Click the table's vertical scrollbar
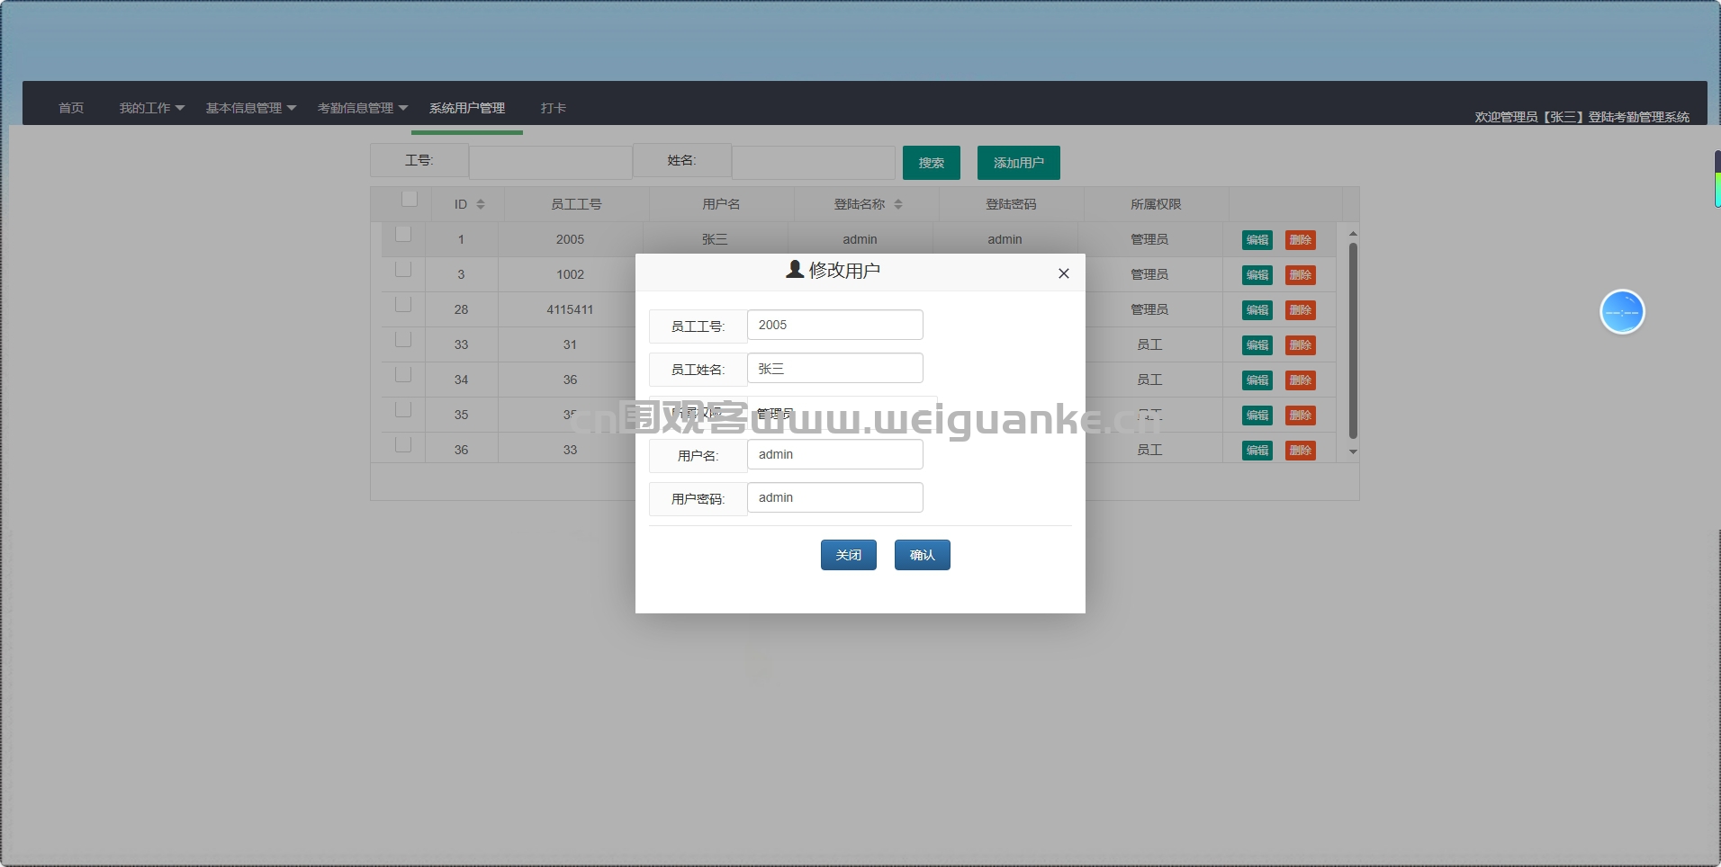 (x=1353, y=341)
